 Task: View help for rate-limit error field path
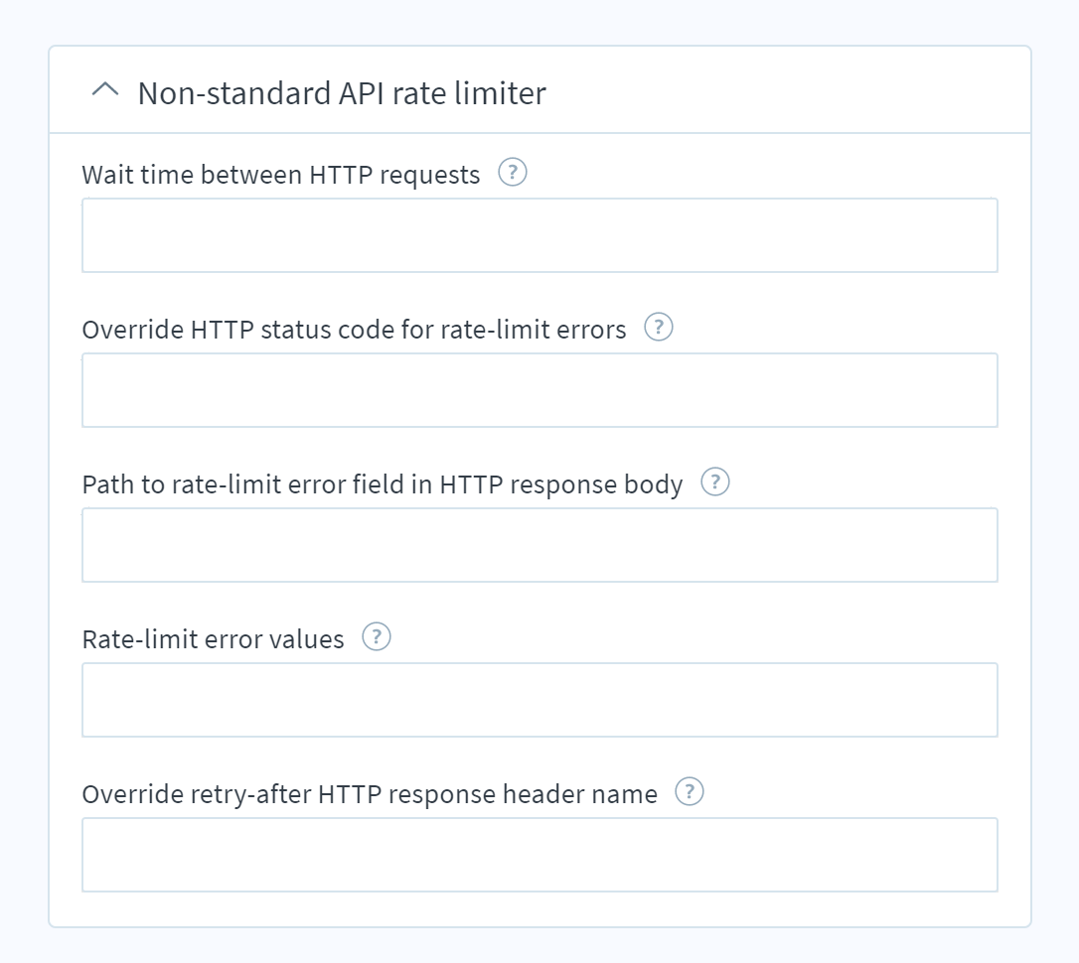(x=715, y=482)
